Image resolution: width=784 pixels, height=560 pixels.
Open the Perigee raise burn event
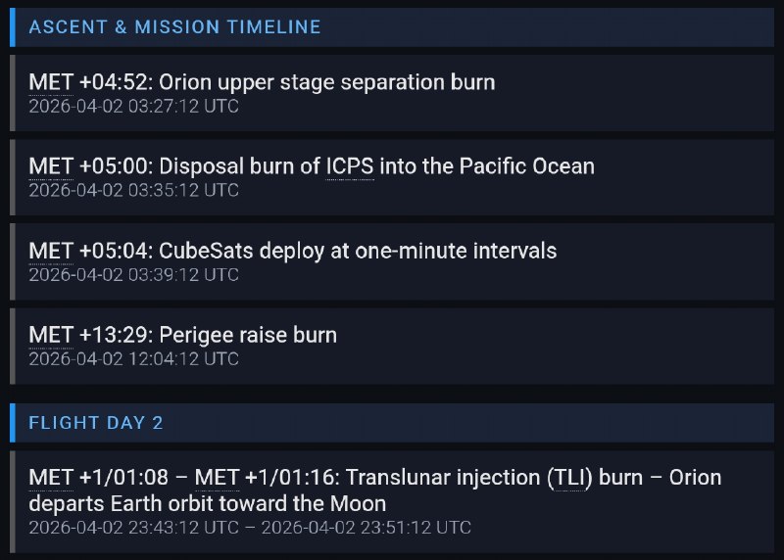(x=392, y=347)
